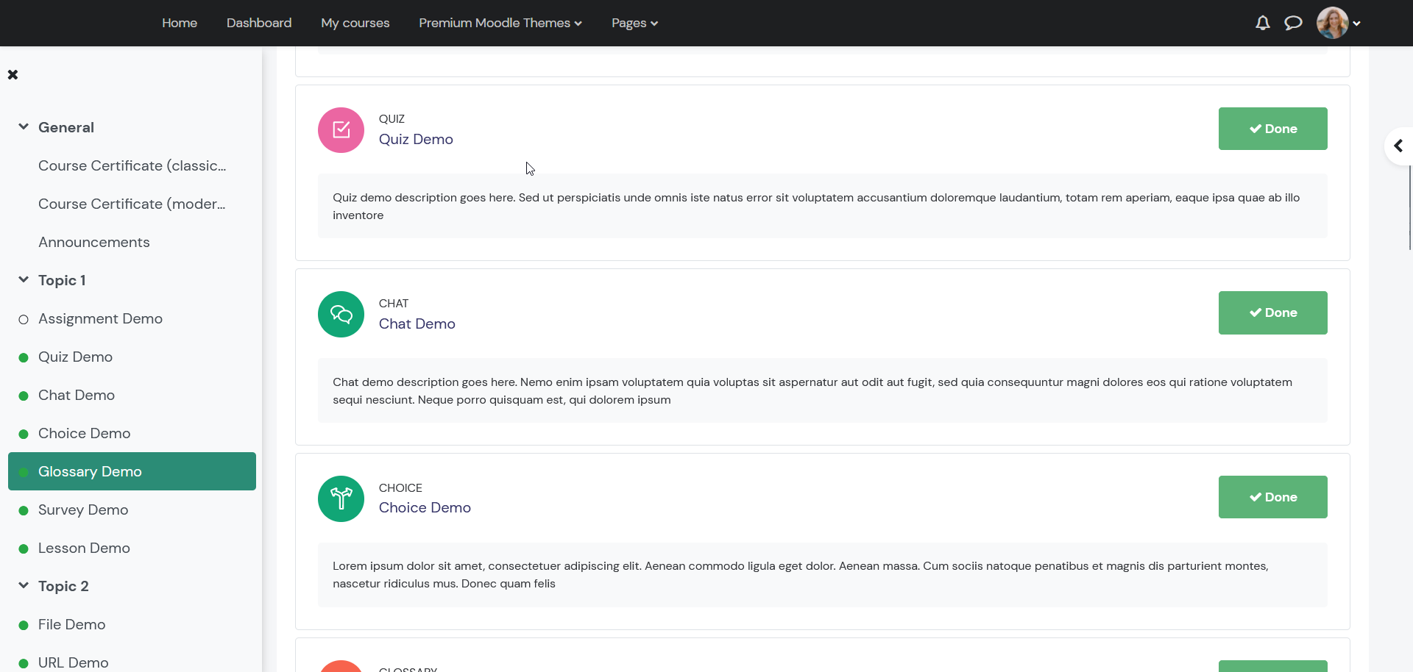Viewport: 1413px width, 672px height.
Task: Open My courses in navigation bar
Action: (x=355, y=23)
